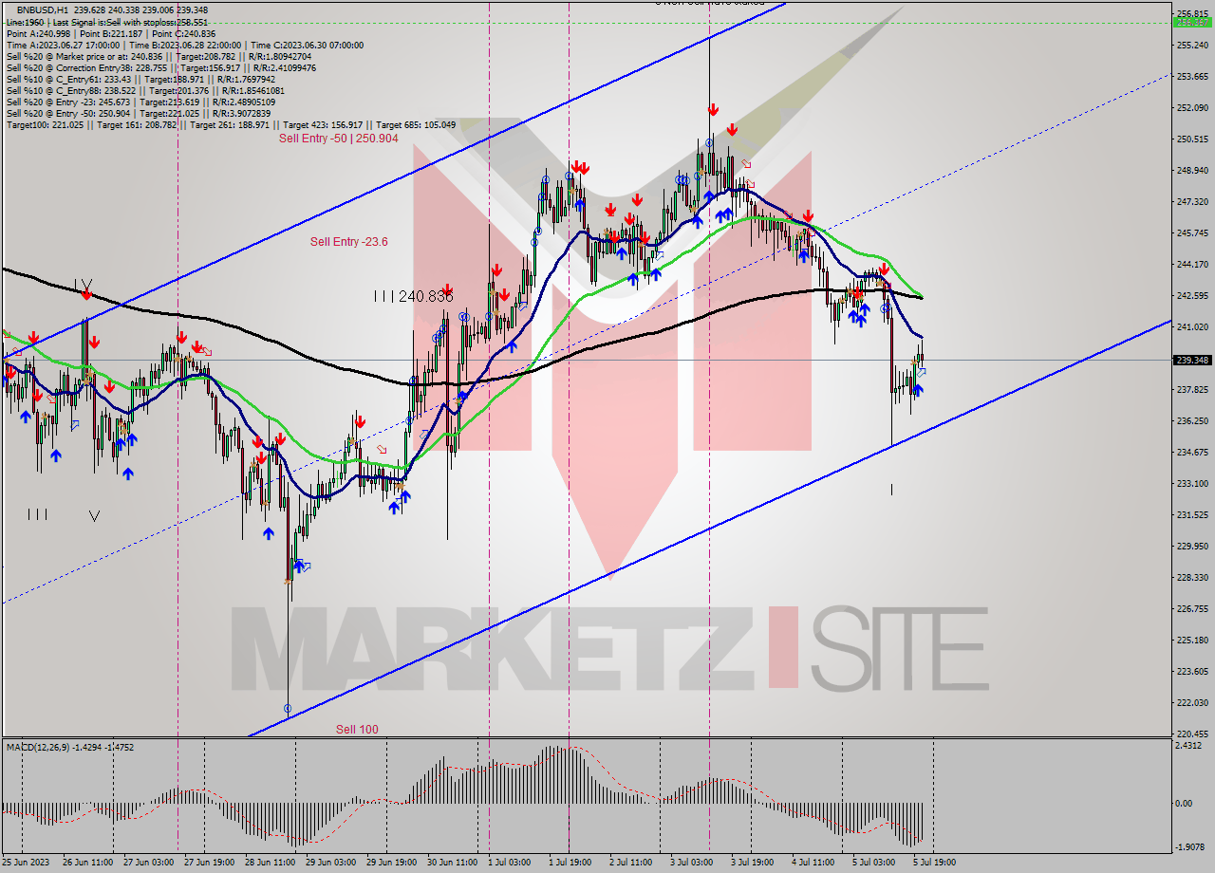Select the '3 Jul 19:00' time axis label
This screenshot has height=873, width=1215.
tap(754, 863)
